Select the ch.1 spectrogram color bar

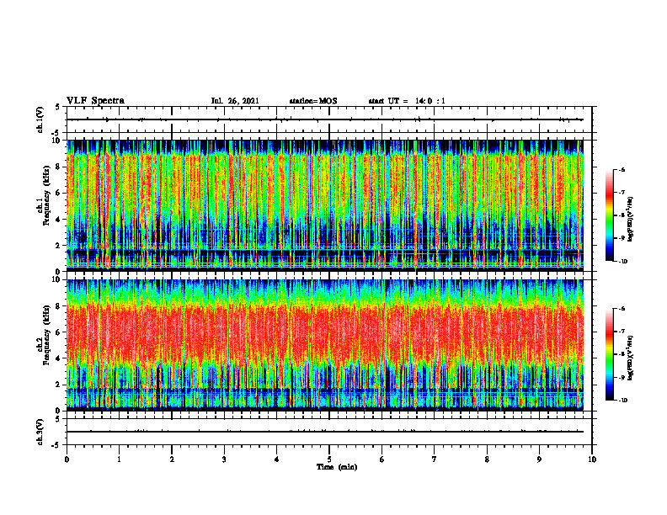click(609, 215)
